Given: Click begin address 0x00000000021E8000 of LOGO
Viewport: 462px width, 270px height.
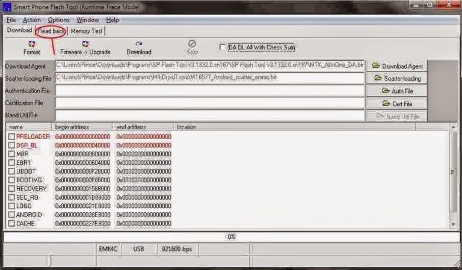Looking at the screenshot, I should tap(82, 206).
